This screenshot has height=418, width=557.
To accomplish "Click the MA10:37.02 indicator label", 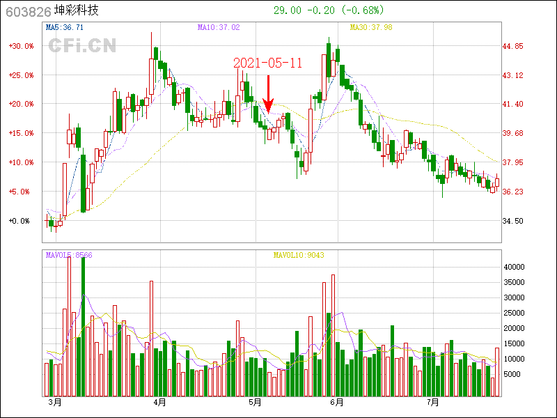I will (x=219, y=27).
